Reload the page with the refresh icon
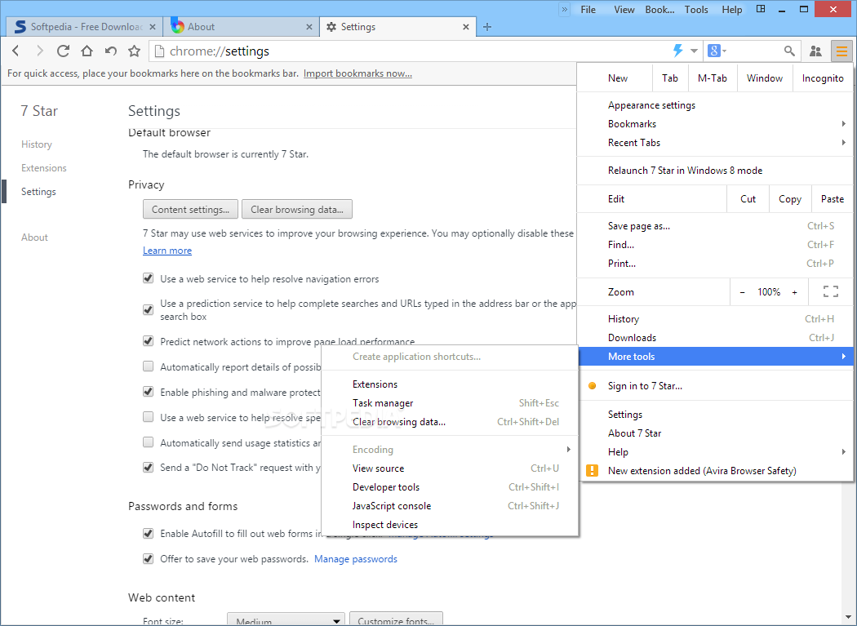This screenshot has height=626, width=857. [63, 51]
